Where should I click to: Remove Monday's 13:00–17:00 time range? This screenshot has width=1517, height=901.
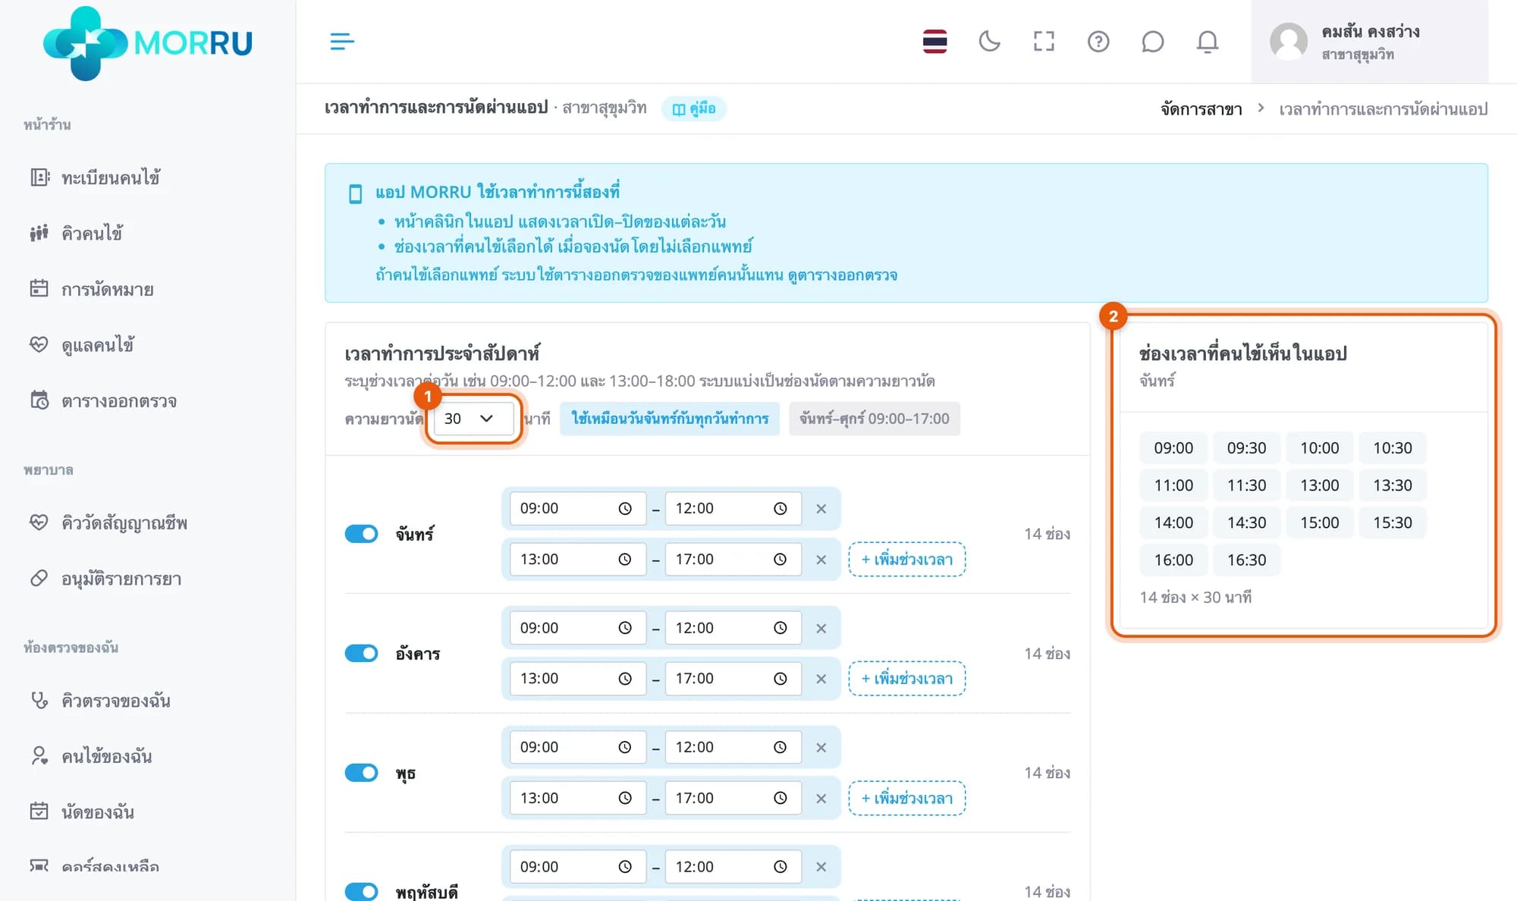pyautogui.click(x=821, y=560)
